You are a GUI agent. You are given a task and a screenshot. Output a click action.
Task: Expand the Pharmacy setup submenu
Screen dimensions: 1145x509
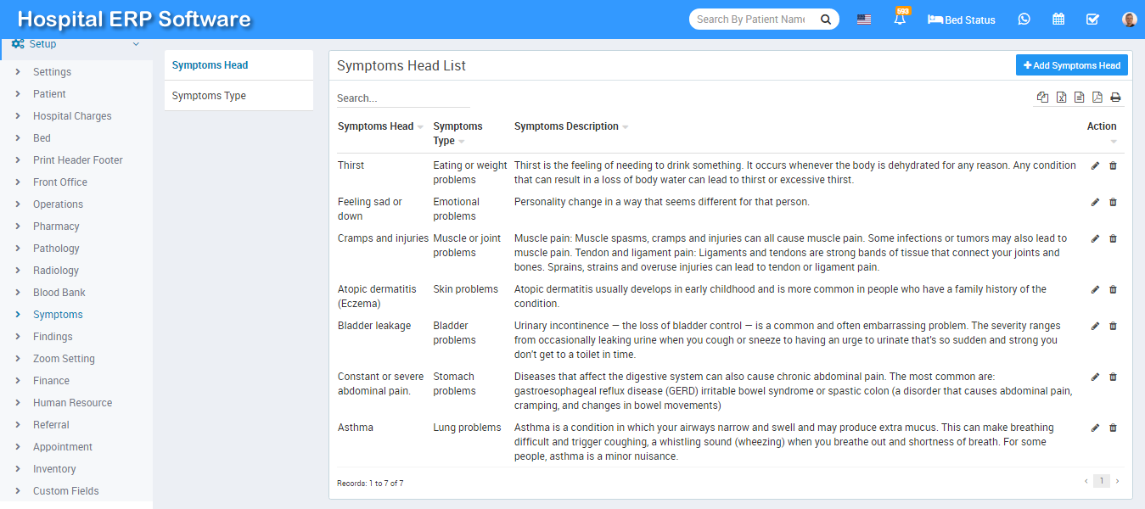[x=56, y=227]
